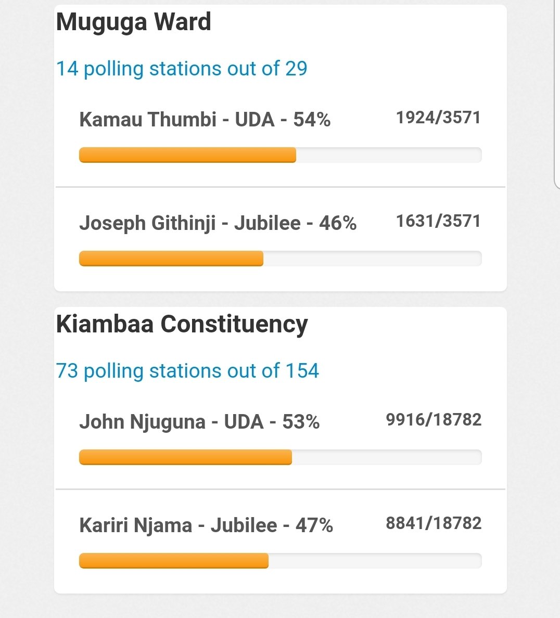The width and height of the screenshot is (560, 618).
Task: Open the 14 polling stations out of 29 link
Action: pos(182,69)
